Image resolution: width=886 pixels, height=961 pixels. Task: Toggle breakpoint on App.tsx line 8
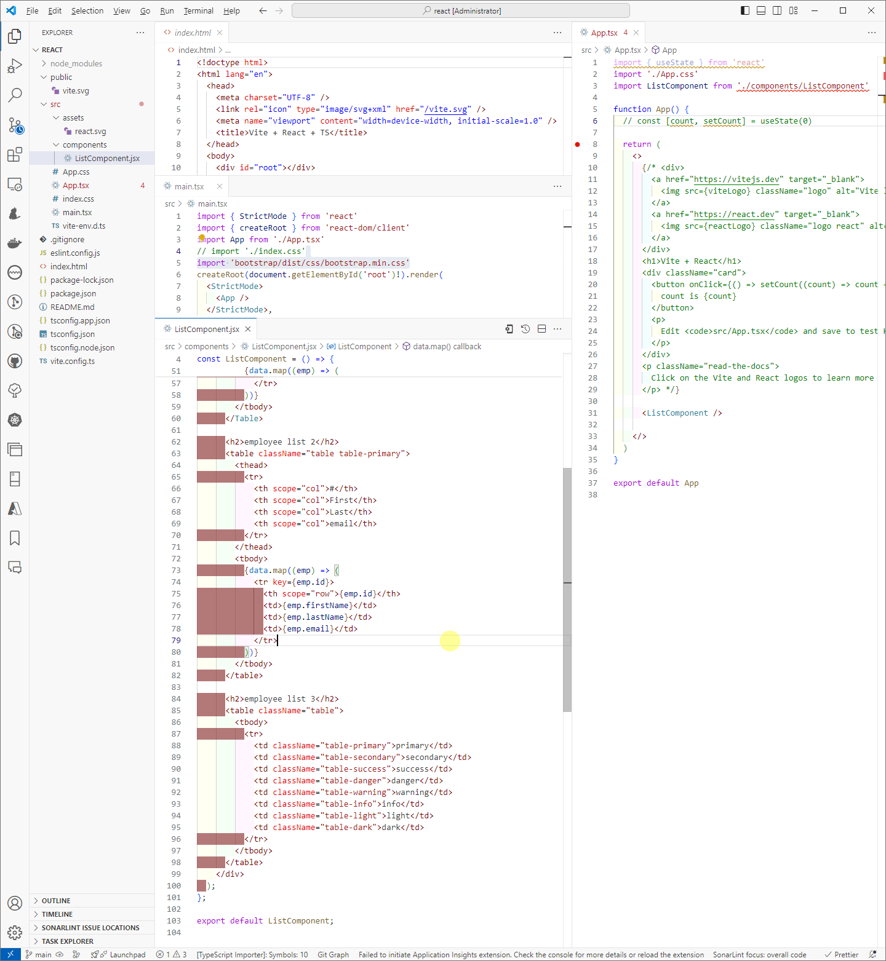tap(577, 144)
